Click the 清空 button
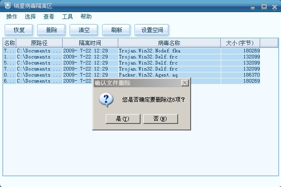 pos(83,30)
